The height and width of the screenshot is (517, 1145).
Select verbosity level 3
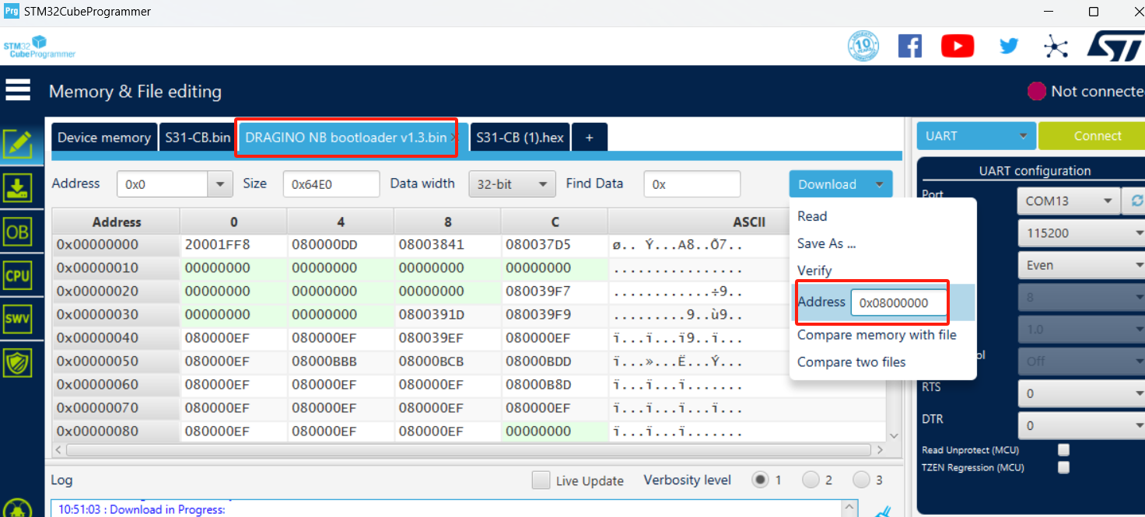pyautogui.click(x=861, y=480)
